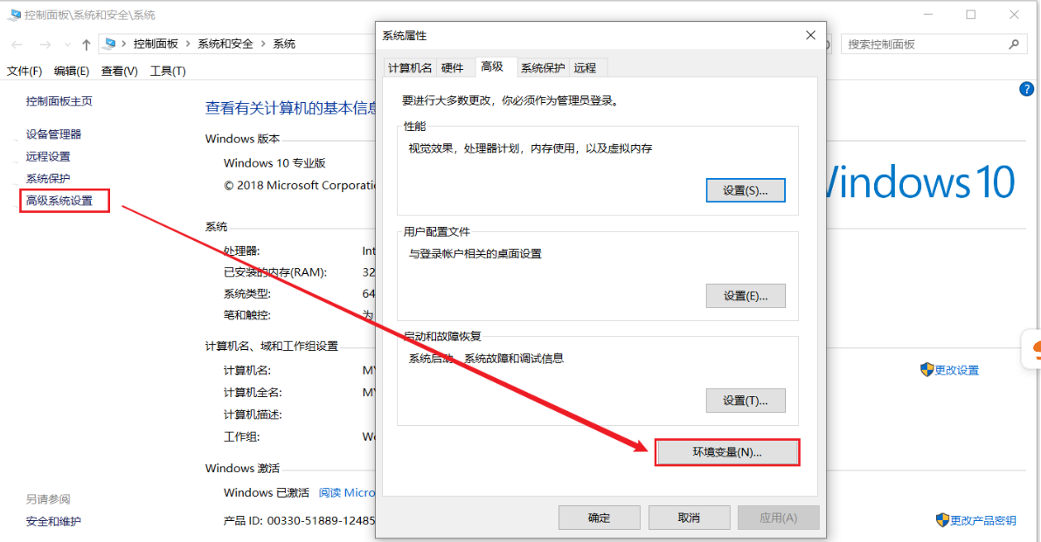The height and width of the screenshot is (542, 1041).
Task: Switch to the 计算机名 tab
Action: [410, 67]
